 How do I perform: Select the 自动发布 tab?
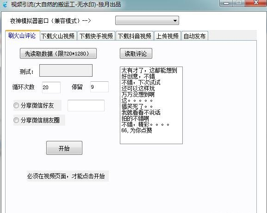click(195, 36)
